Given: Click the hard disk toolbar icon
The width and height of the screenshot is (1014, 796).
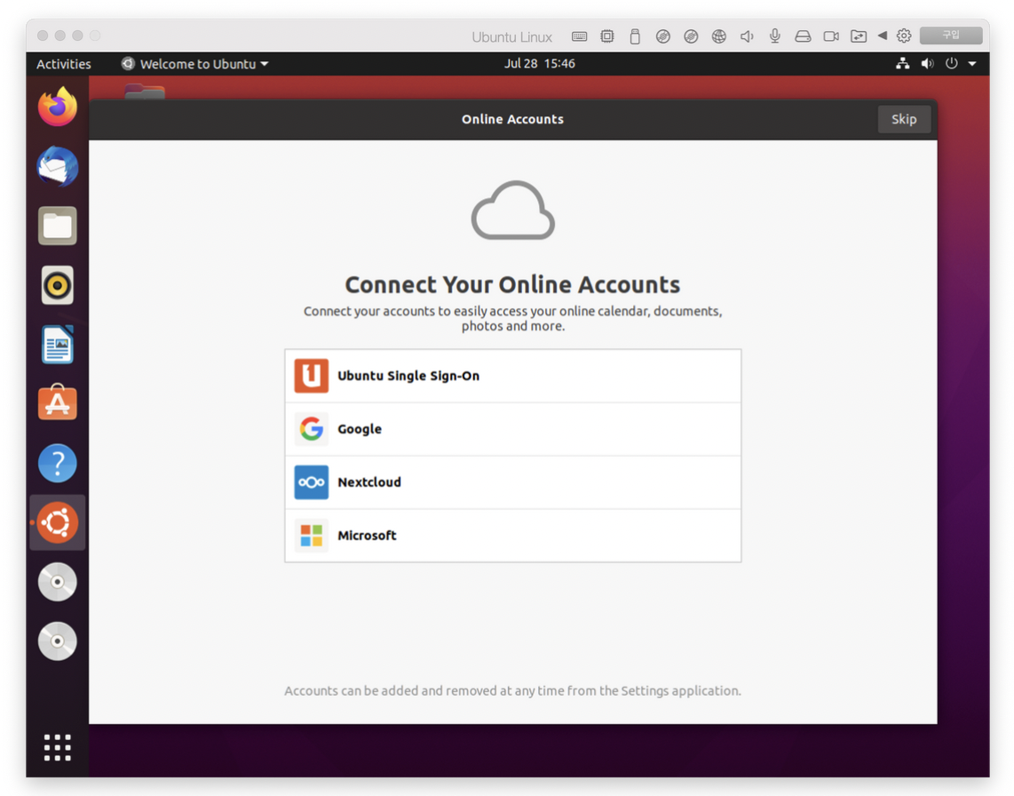Looking at the screenshot, I should [x=803, y=36].
